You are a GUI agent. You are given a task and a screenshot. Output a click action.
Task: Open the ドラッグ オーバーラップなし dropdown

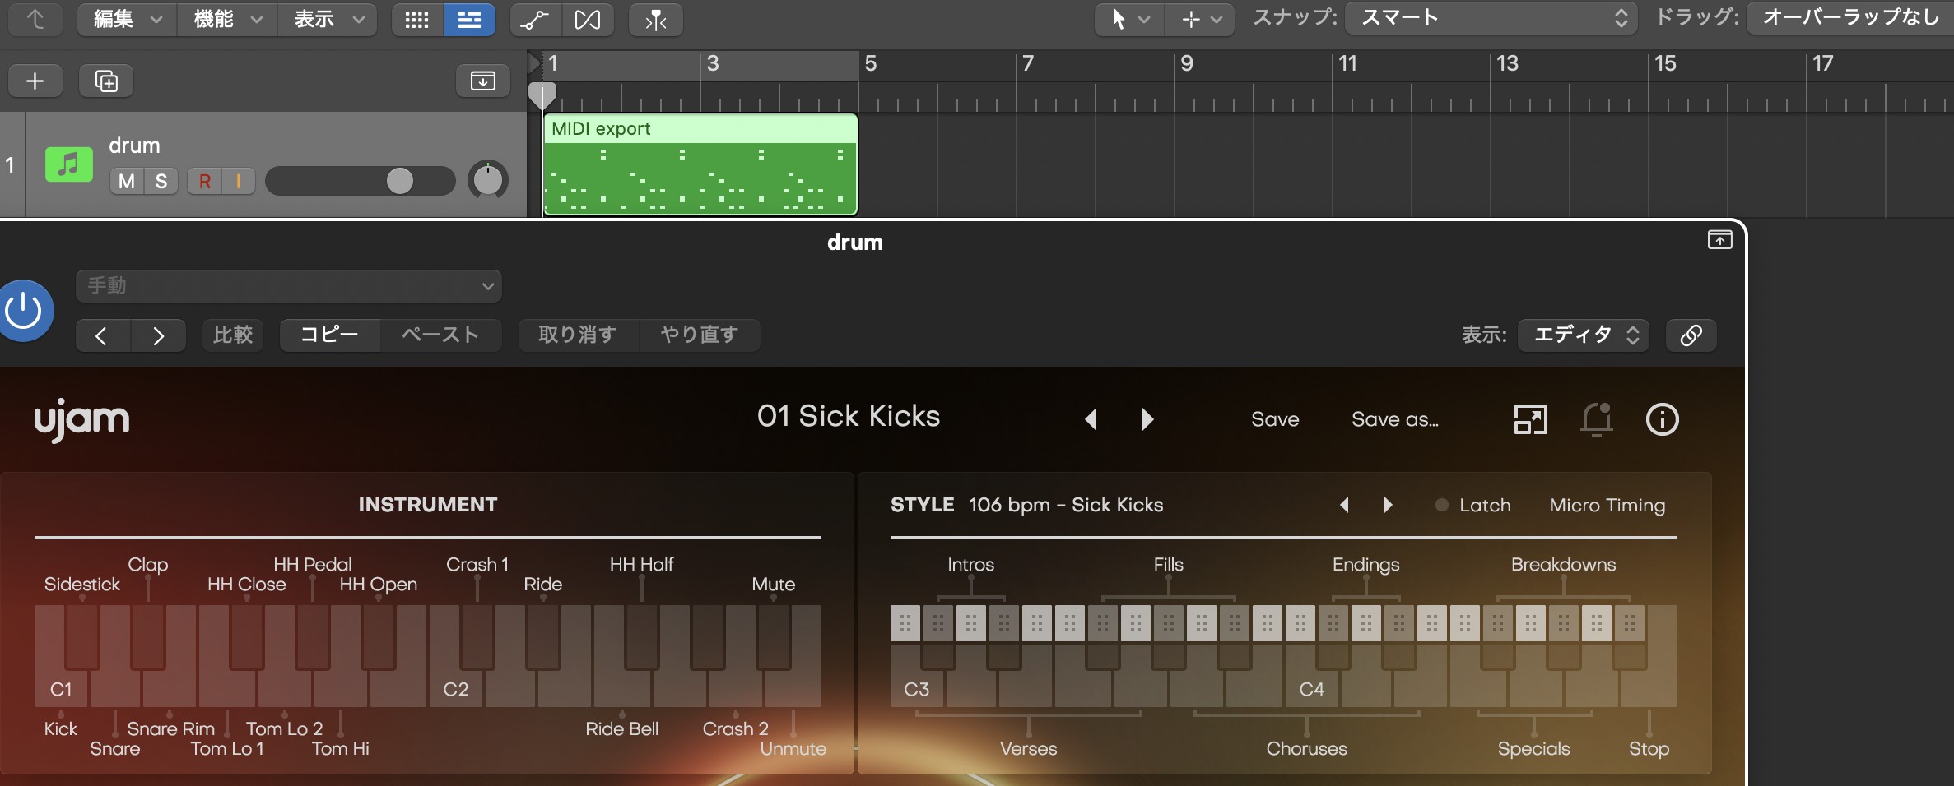(x=1849, y=18)
